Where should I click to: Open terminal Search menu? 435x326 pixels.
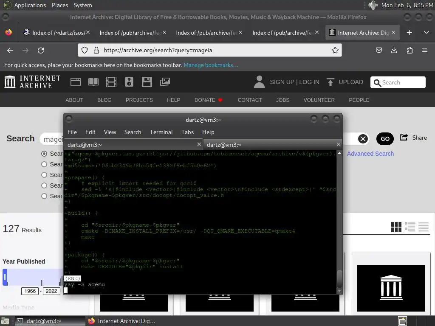point(133,132)
